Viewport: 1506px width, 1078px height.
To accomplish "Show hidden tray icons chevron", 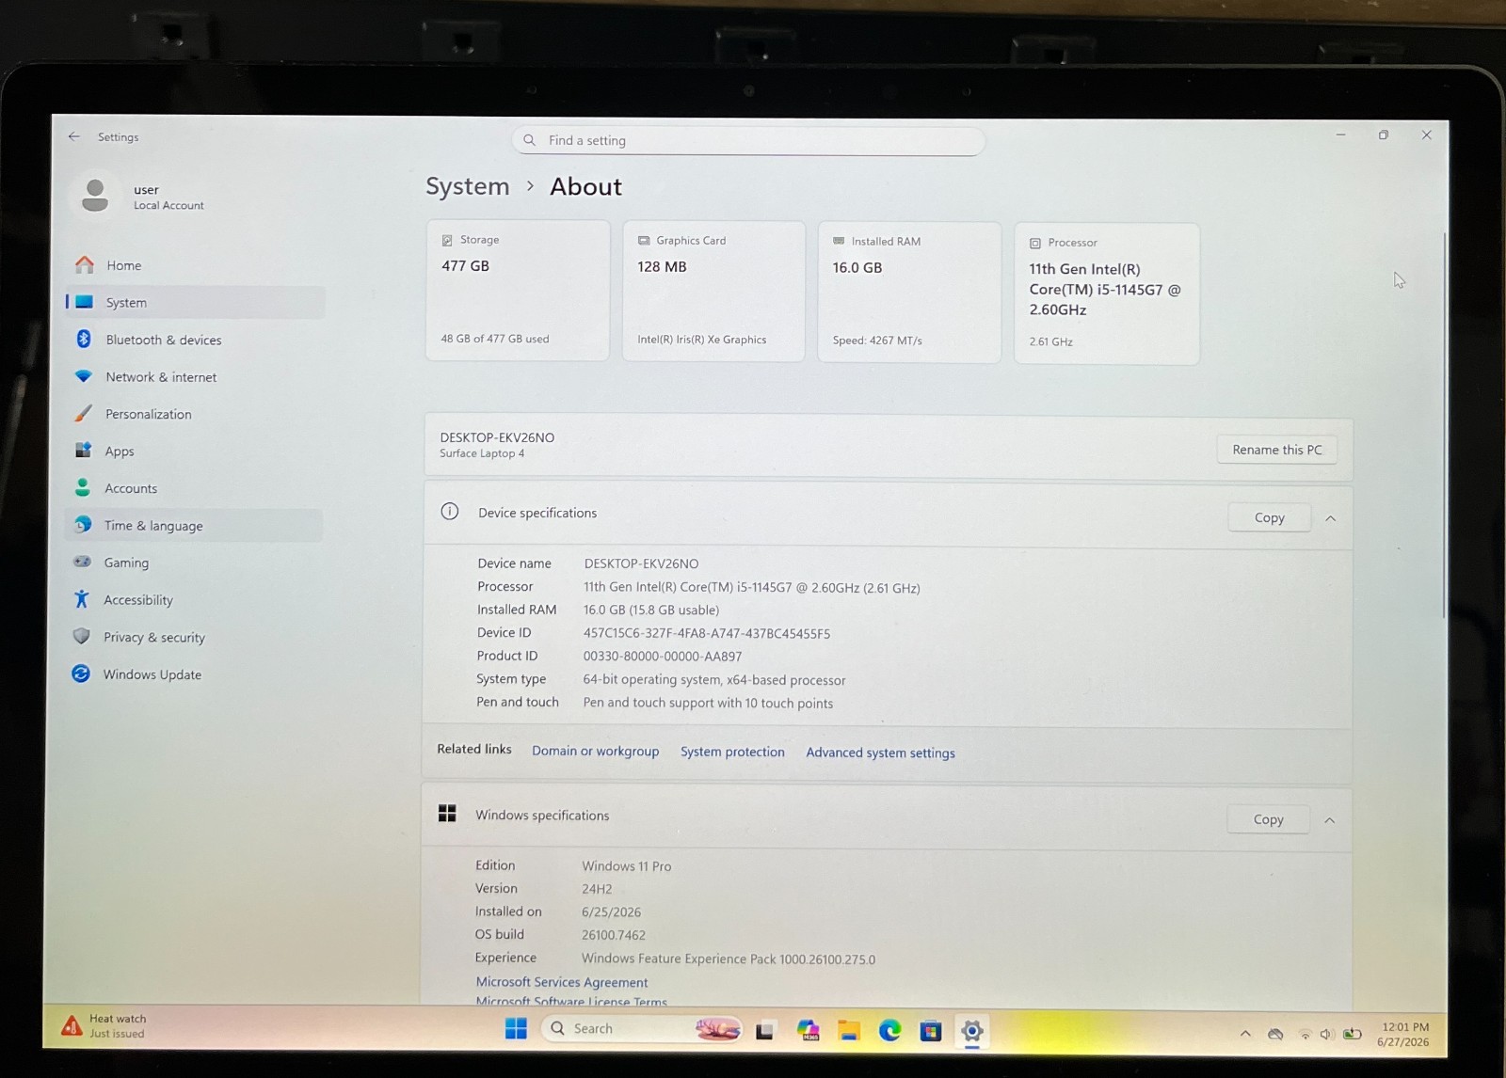I will pos(1245,1034).
